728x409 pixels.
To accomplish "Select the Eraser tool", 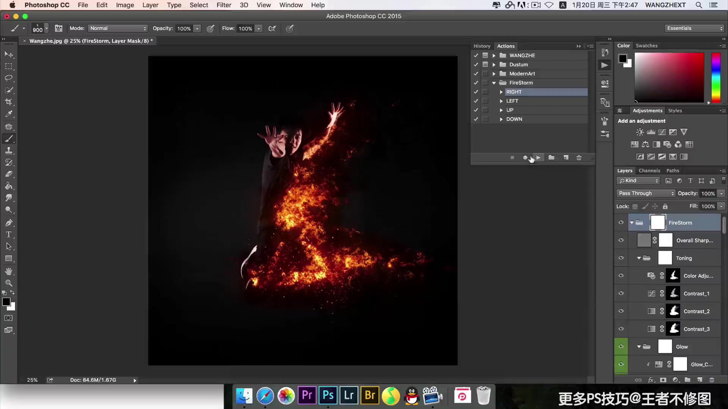I will [9, 174].
